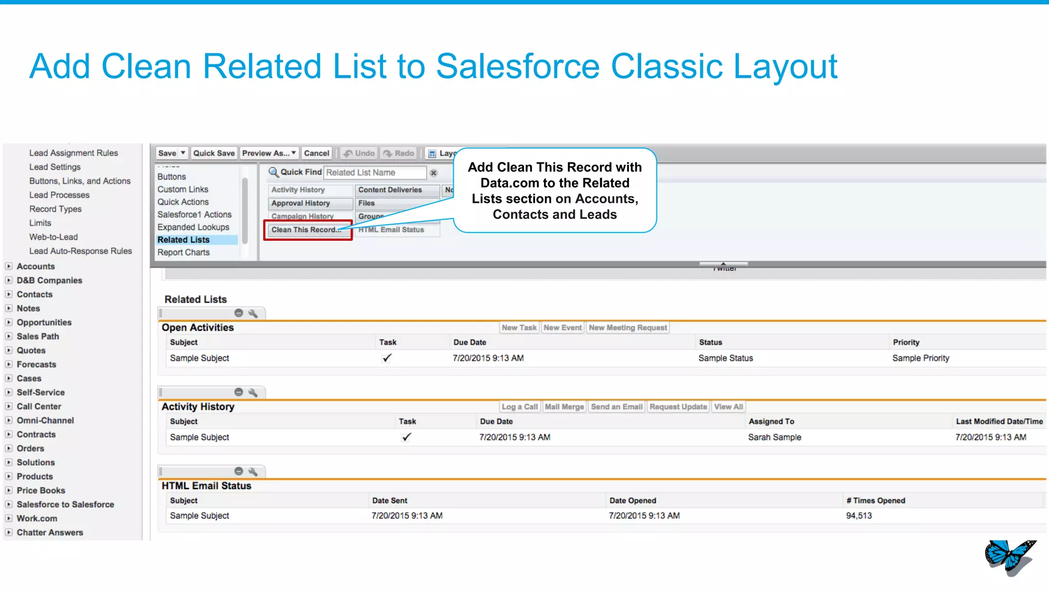Viewport: 1049px width, 590px height.
Task: Expand the Forecasts setup node
Action: pos(9,364)
